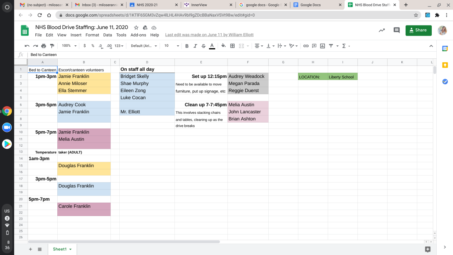Open the functions dropdown

pyautogui.click(x=346, y=46)
